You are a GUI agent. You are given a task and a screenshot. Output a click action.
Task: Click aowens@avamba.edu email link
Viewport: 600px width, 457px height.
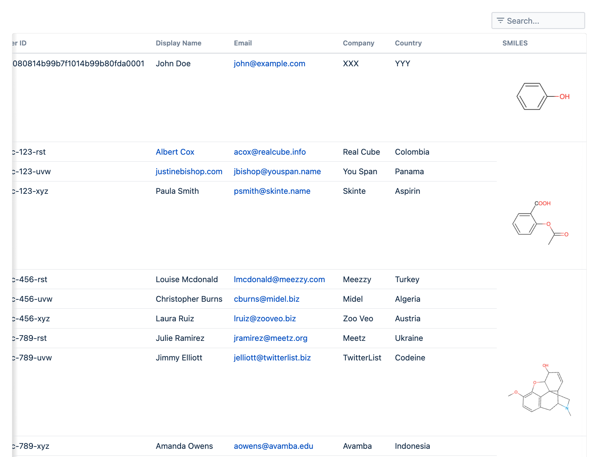pyautogui.click(x=273, y=446)
